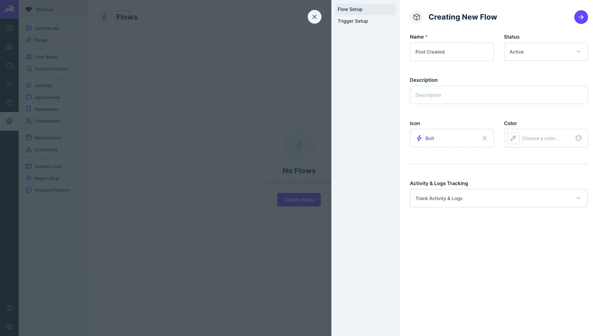The width and height of the screenshot is (598, 336).
Task: Proceed with the arrow button to next step
Action: coord(581,17)
